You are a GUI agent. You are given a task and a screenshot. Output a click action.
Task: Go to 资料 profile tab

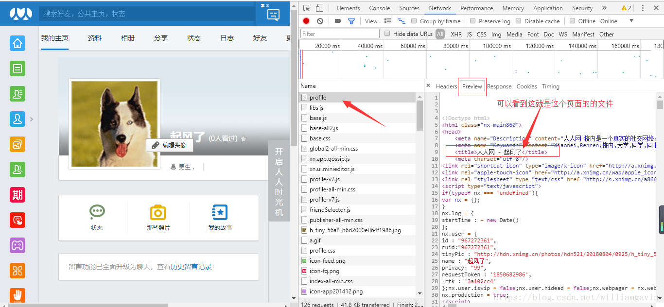tap(95, 38)
